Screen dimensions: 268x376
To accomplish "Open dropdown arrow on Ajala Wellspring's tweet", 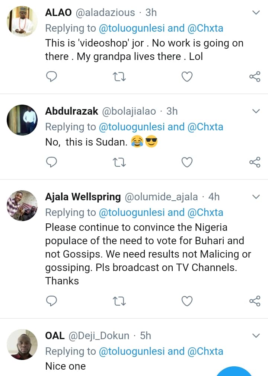I will 256,197.
